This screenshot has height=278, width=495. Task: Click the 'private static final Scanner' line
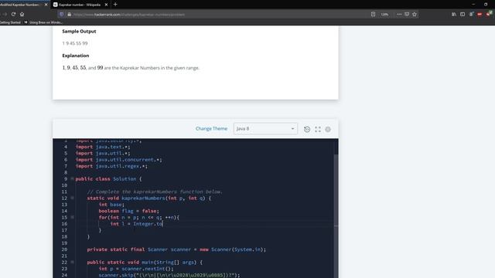(176, 249)
